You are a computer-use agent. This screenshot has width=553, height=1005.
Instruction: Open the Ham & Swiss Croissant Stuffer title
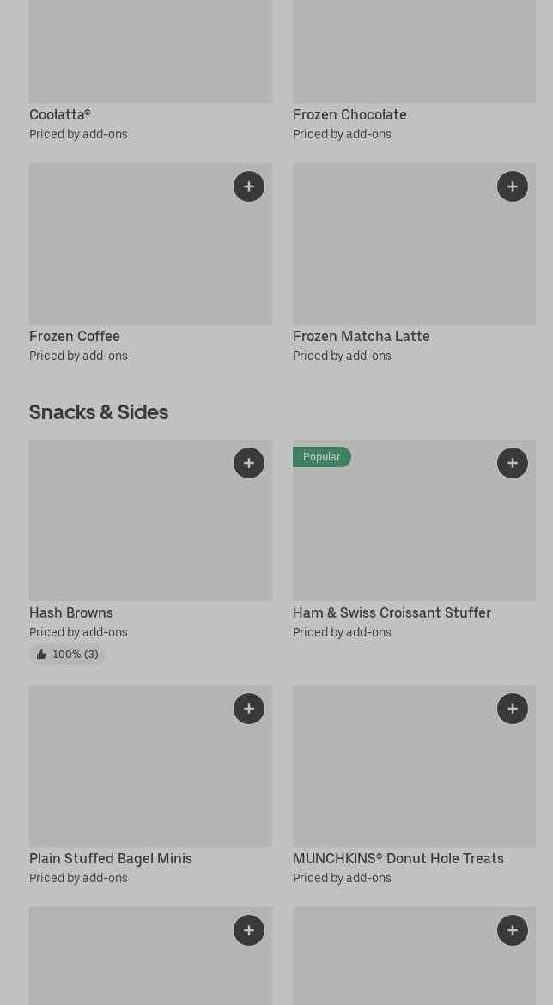click(x=392, y=613)
